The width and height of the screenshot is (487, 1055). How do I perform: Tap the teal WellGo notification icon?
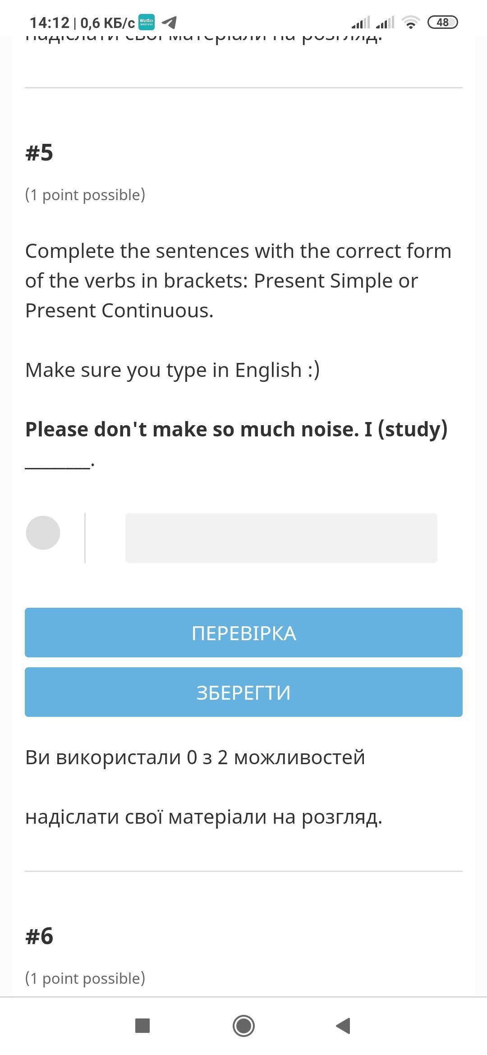coord(146,22)
